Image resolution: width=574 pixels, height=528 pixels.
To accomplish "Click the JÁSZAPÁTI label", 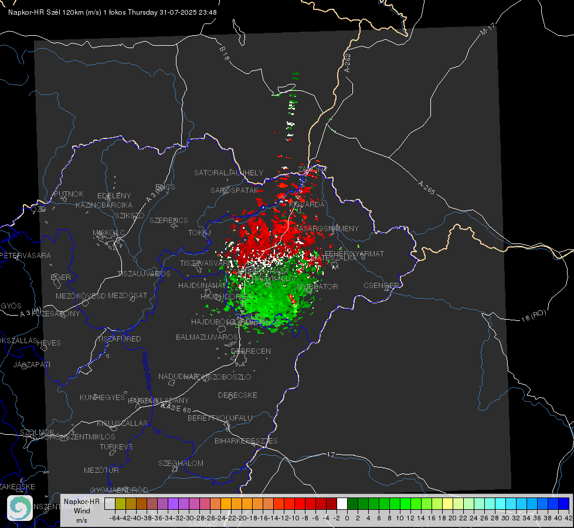I will 32,364.
